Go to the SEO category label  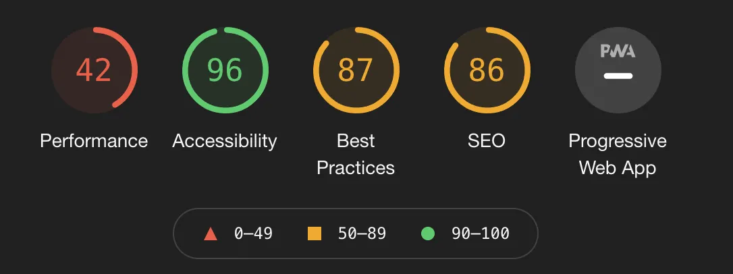487,141
